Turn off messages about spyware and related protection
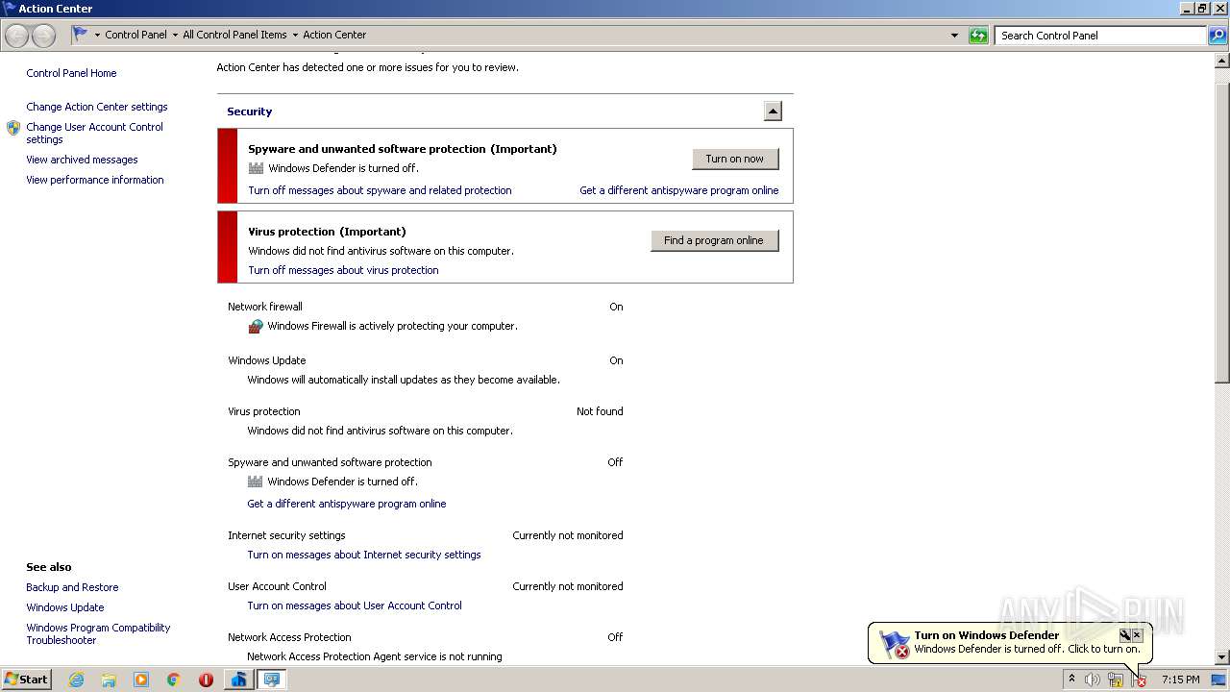Viewport: 1230px width, 692px height. coord(380,190)
